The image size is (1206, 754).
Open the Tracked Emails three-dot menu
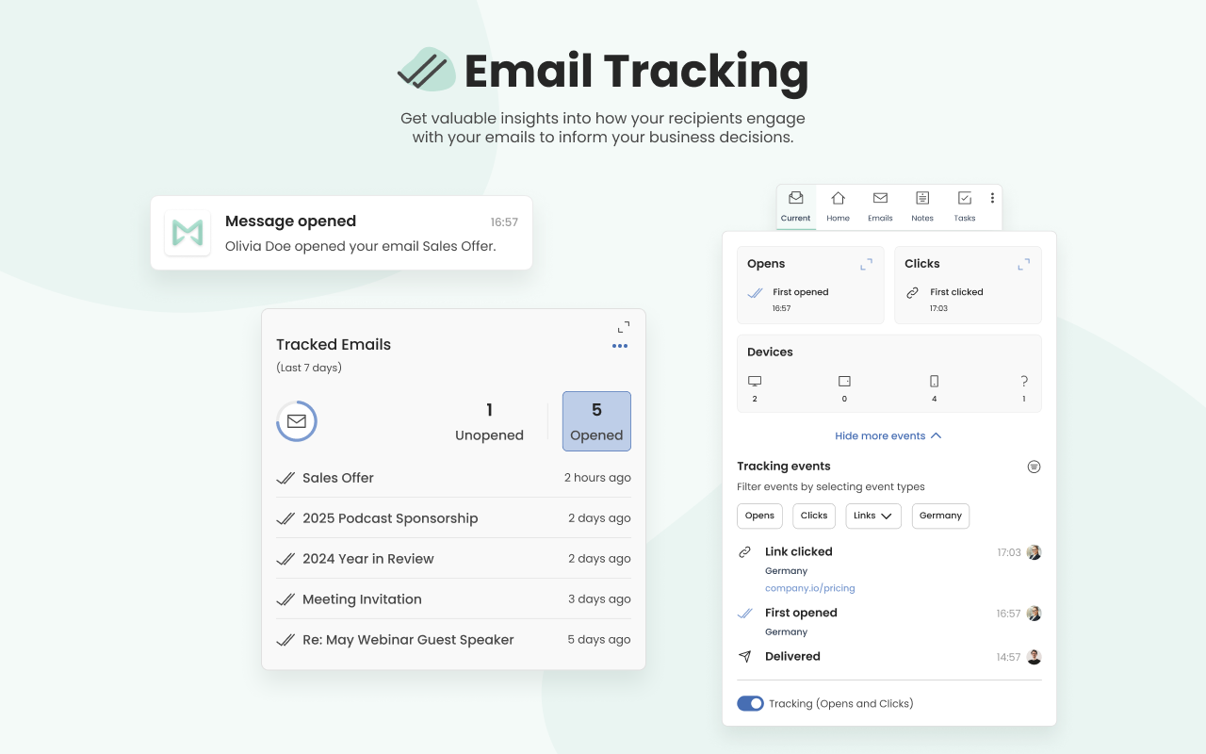(620, 346)
